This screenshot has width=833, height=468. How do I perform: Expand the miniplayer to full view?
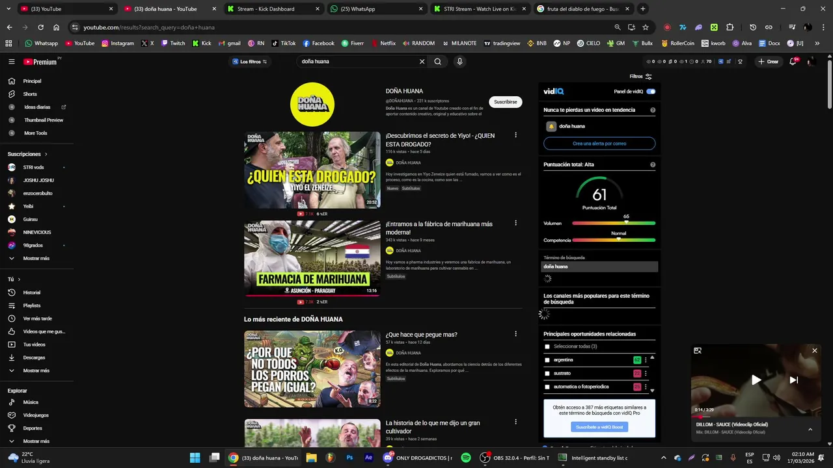698,351
